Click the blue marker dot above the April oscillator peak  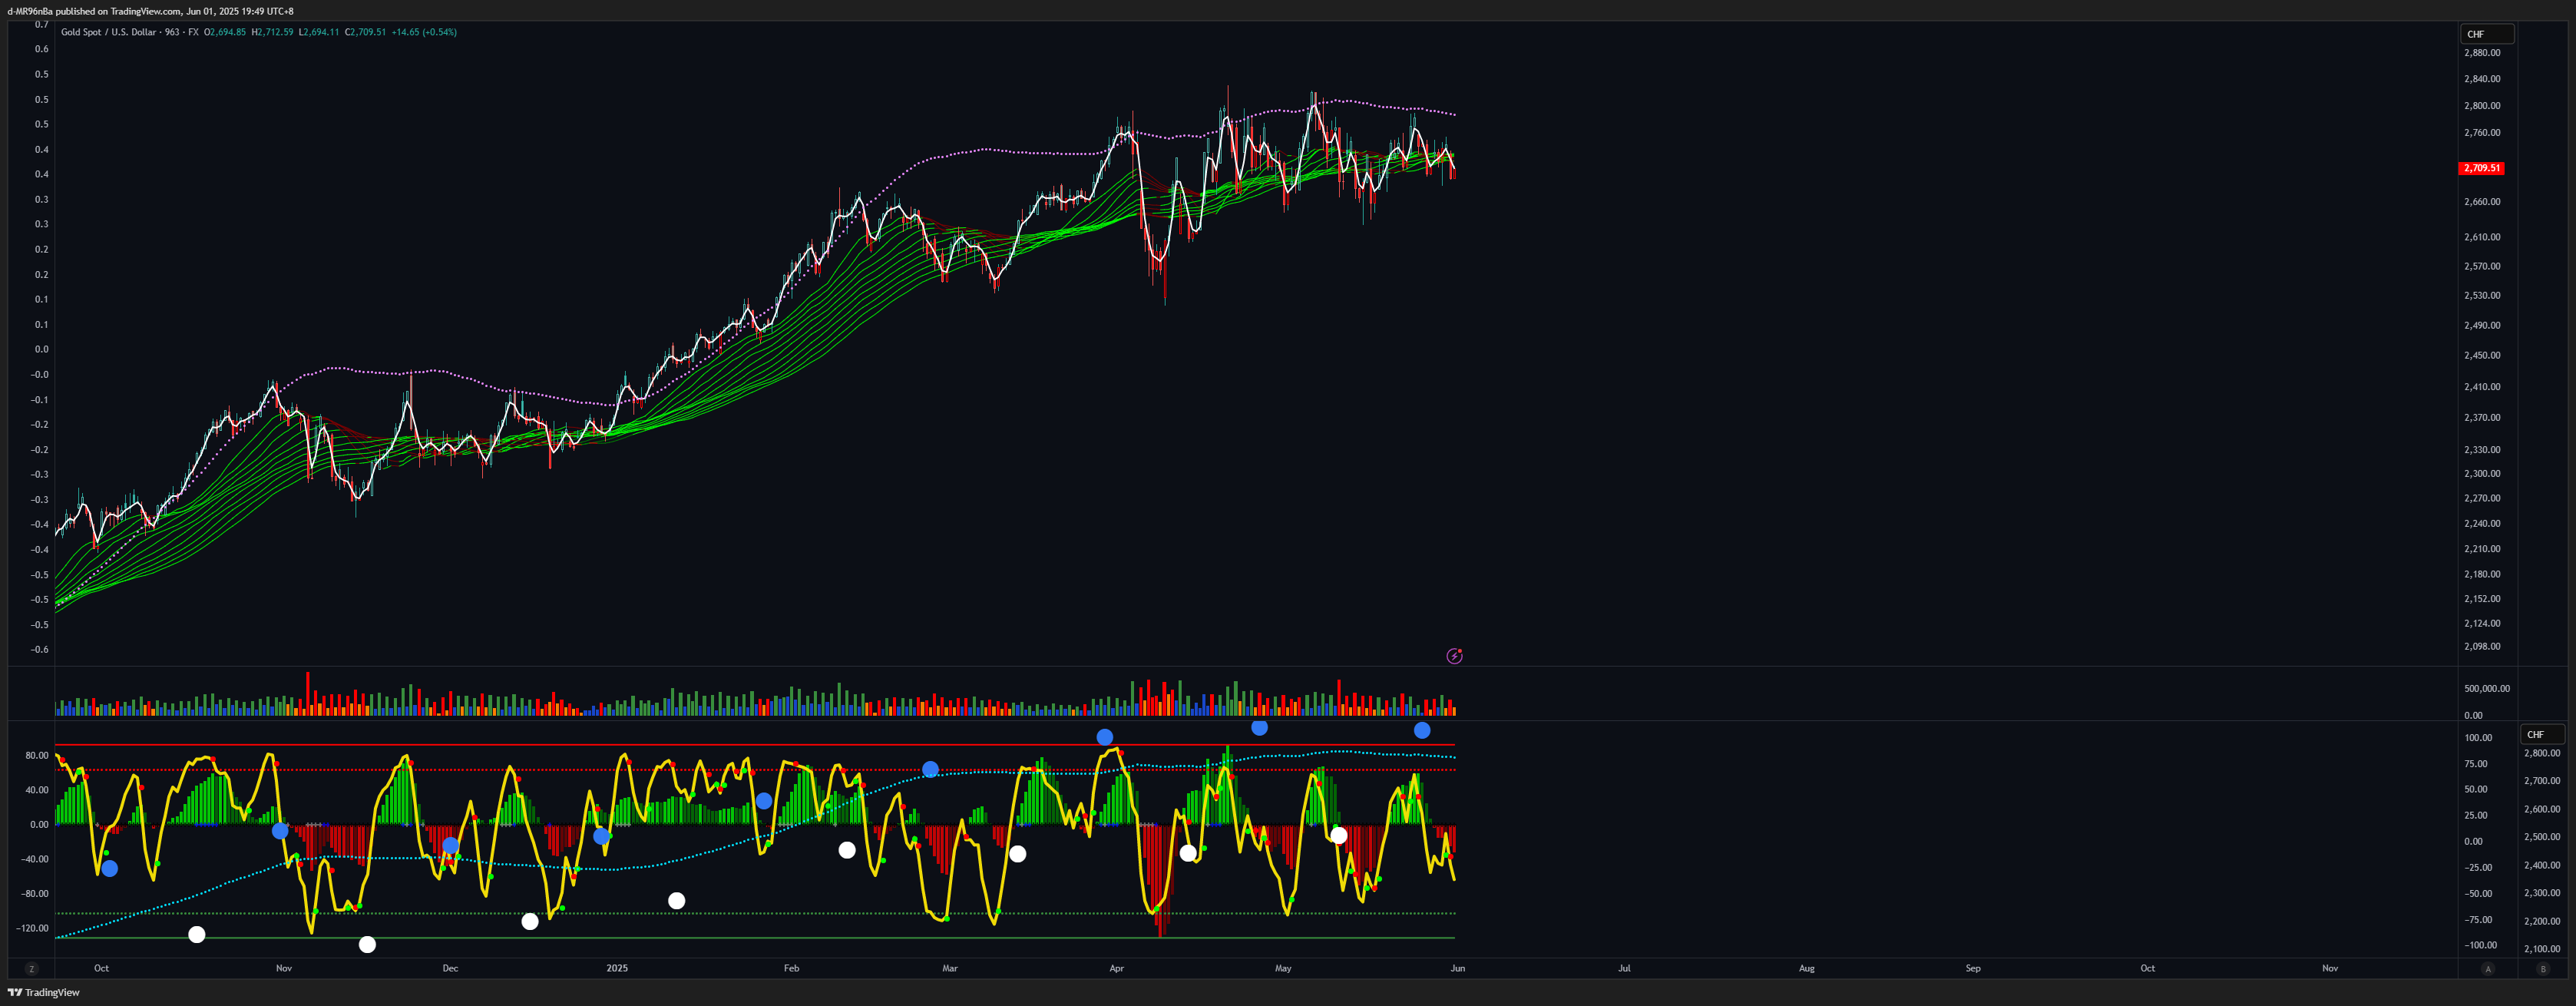pos(1104,737)
